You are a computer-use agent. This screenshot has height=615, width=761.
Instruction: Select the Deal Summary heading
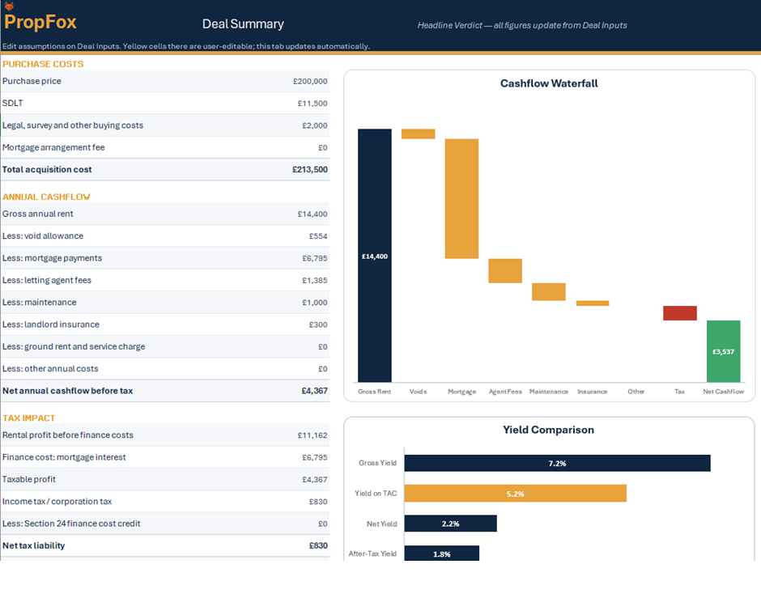point(243,23)
